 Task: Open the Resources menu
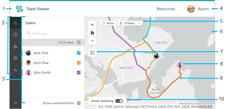click(x=166, y=9)
